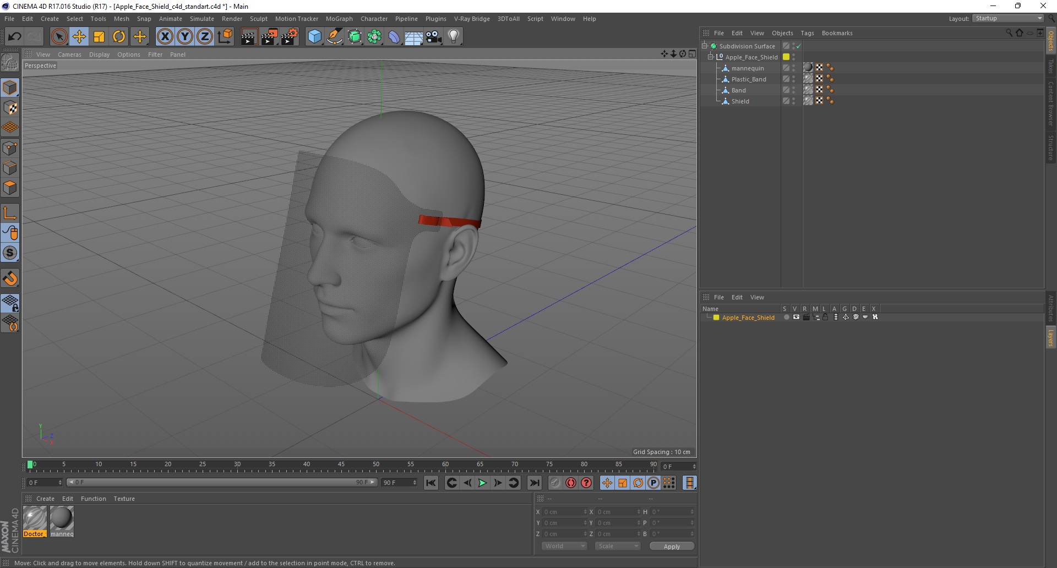Toggle layer visibility eye for Apple_Face_Shield
Screen dimensions: 1057x568
point(796,317)
